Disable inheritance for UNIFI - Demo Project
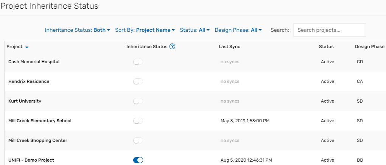The width and height of the screenshot is (386, 165). [x=138, y=160]
